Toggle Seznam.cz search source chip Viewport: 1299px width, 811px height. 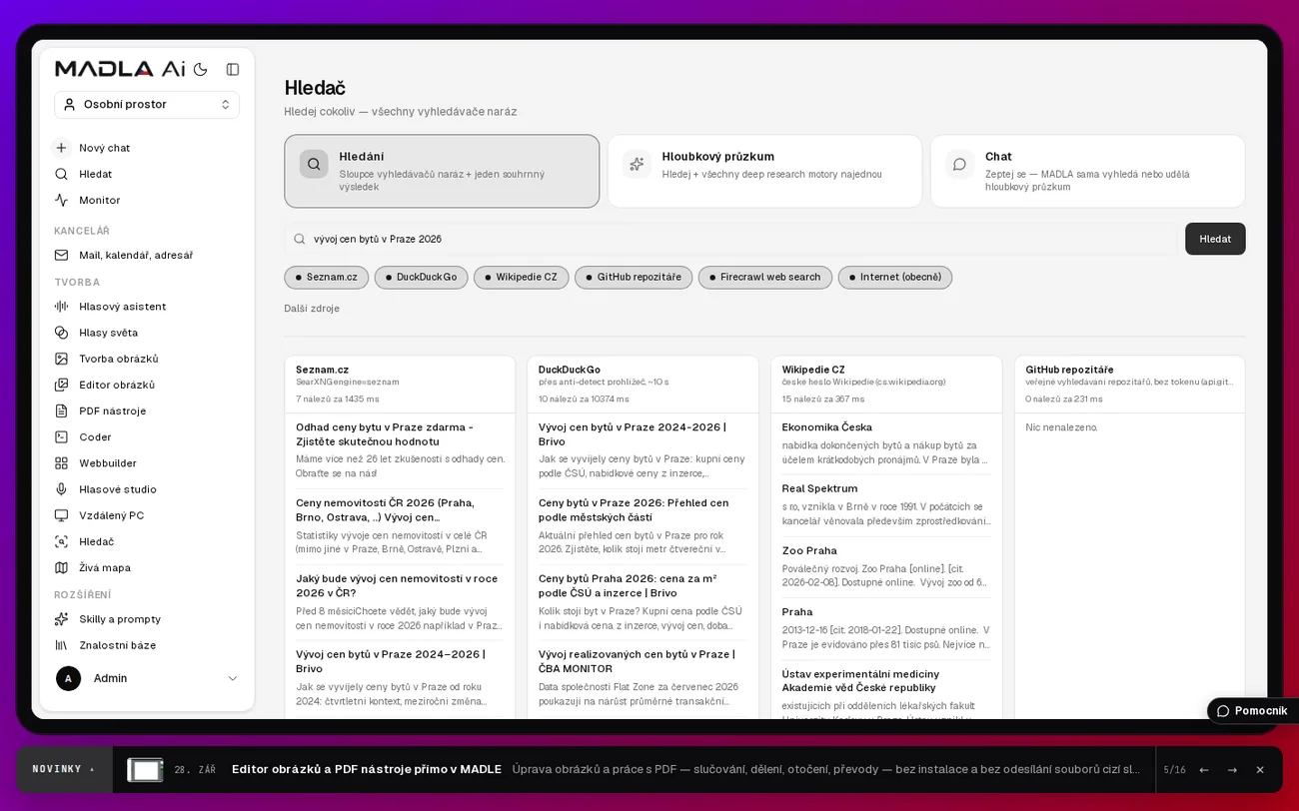[x=327, y=277]
